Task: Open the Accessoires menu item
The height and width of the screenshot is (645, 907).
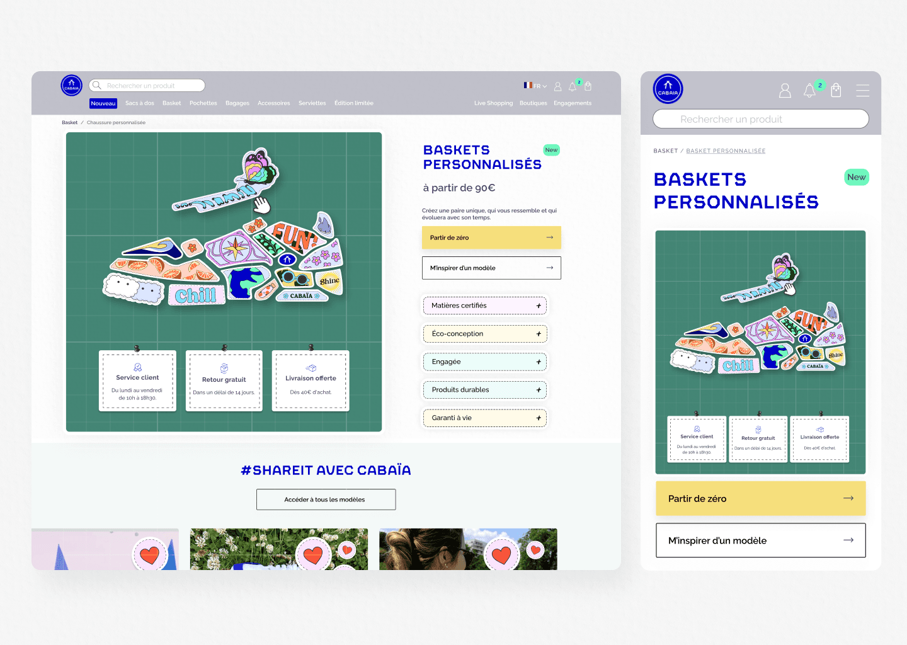Action: pyautogui.click(x=274, y=103)
